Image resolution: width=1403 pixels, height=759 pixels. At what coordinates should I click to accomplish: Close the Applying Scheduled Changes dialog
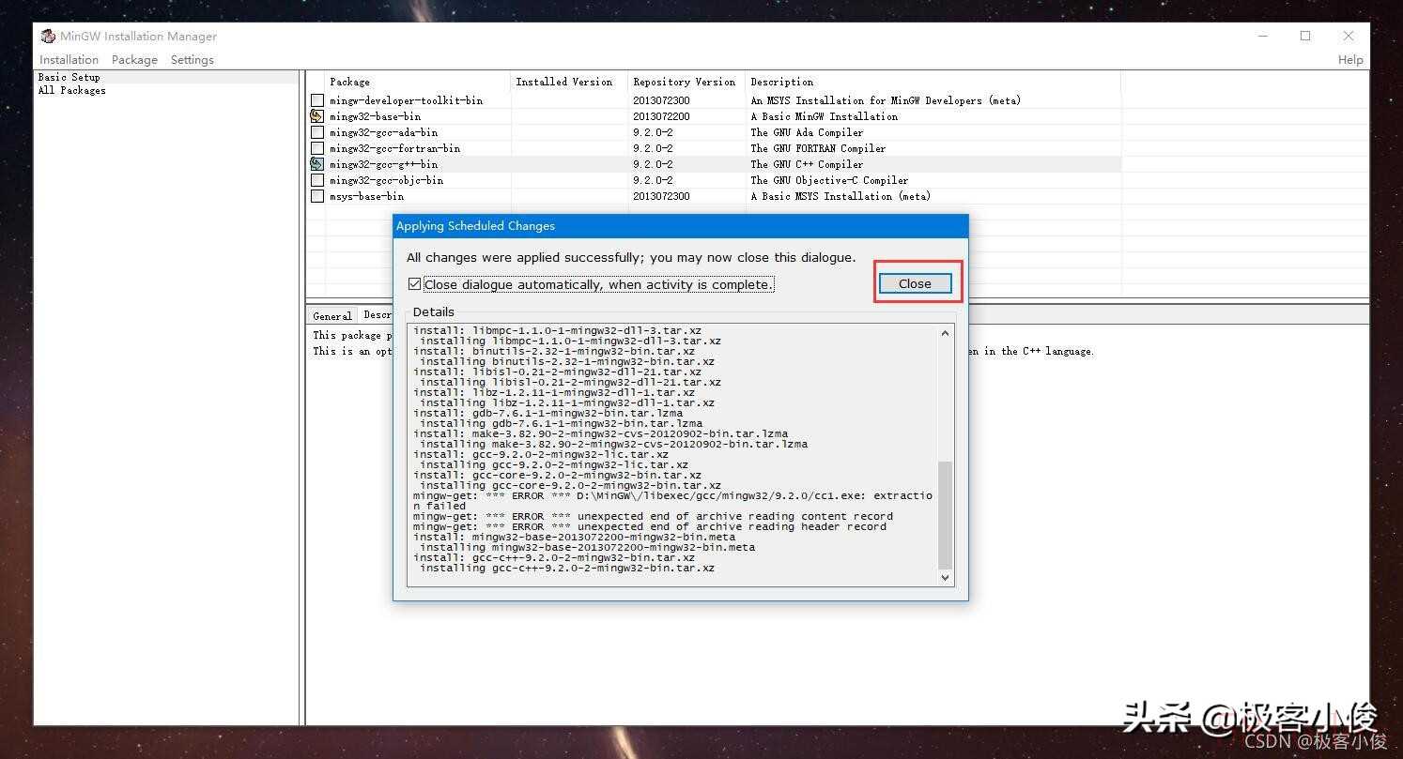pyautogui.click(x=915, y=283)
